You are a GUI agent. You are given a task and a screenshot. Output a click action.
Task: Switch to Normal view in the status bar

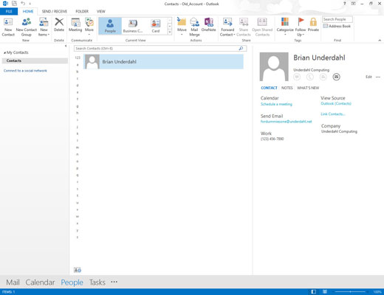tap(313, 292)
